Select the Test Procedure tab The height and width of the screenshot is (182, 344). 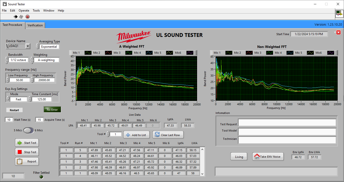(x=13, y=25)
